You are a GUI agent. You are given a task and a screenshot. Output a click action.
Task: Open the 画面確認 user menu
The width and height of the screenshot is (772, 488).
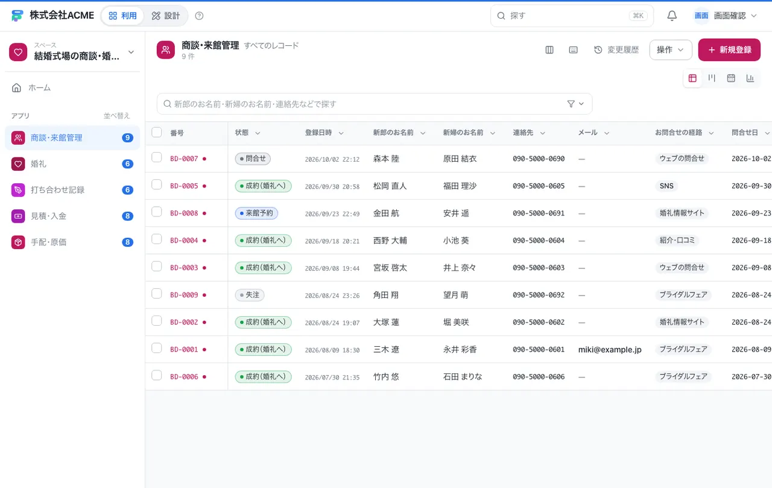[725, 16]
